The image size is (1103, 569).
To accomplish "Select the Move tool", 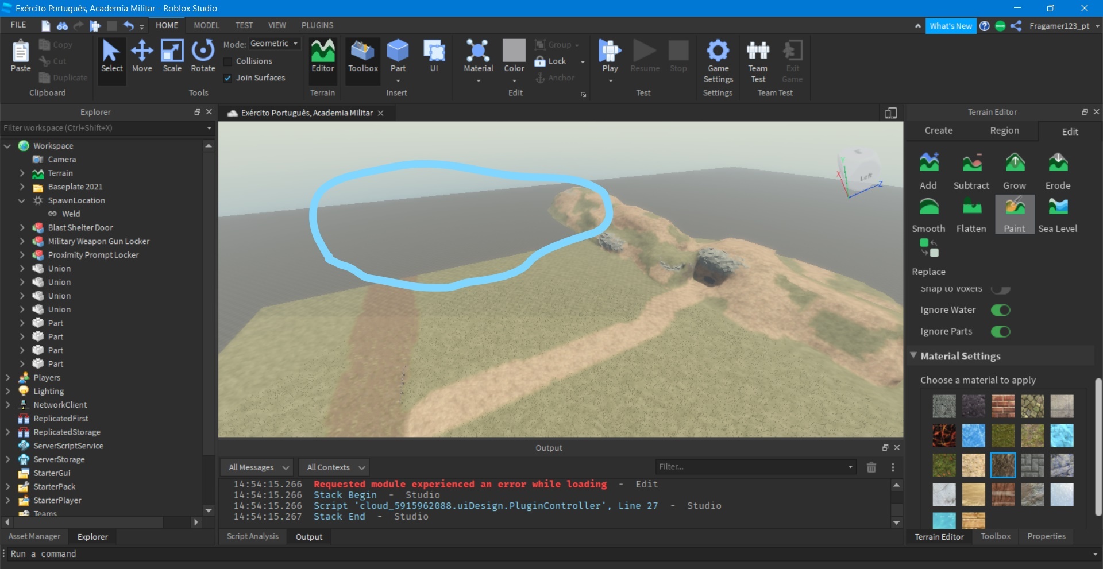I will (x=142, y=56).
